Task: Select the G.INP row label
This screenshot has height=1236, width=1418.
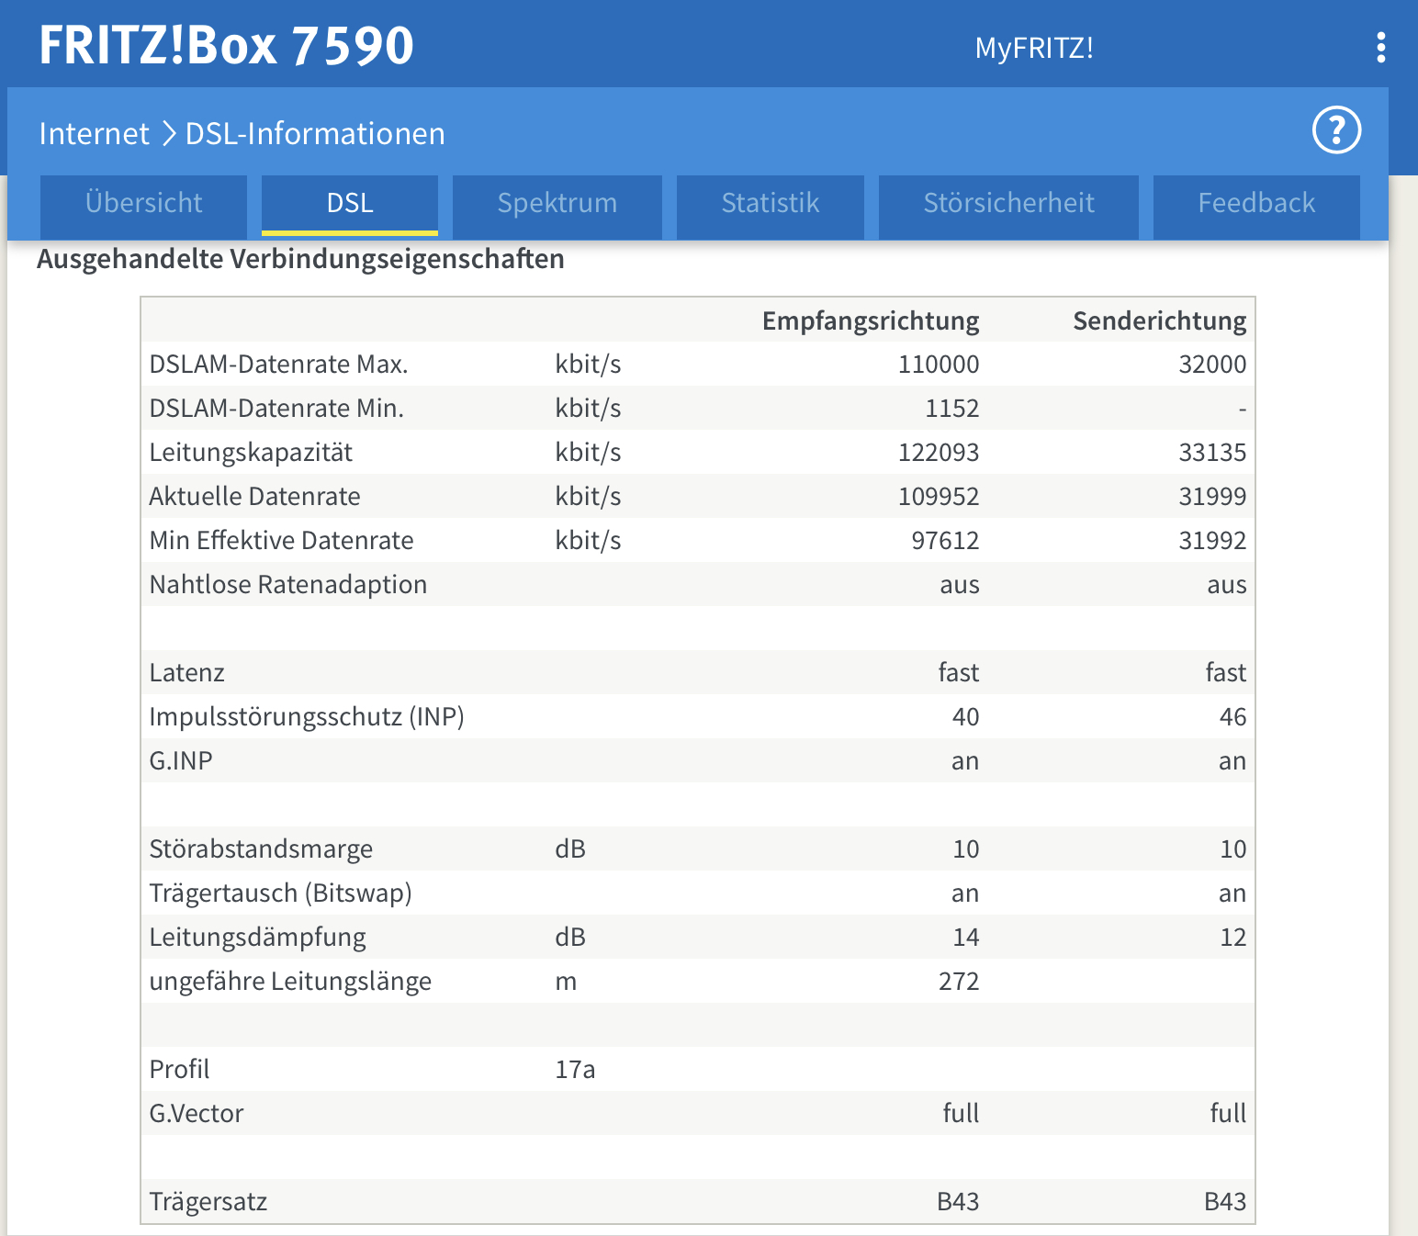Action: [181, 761]
